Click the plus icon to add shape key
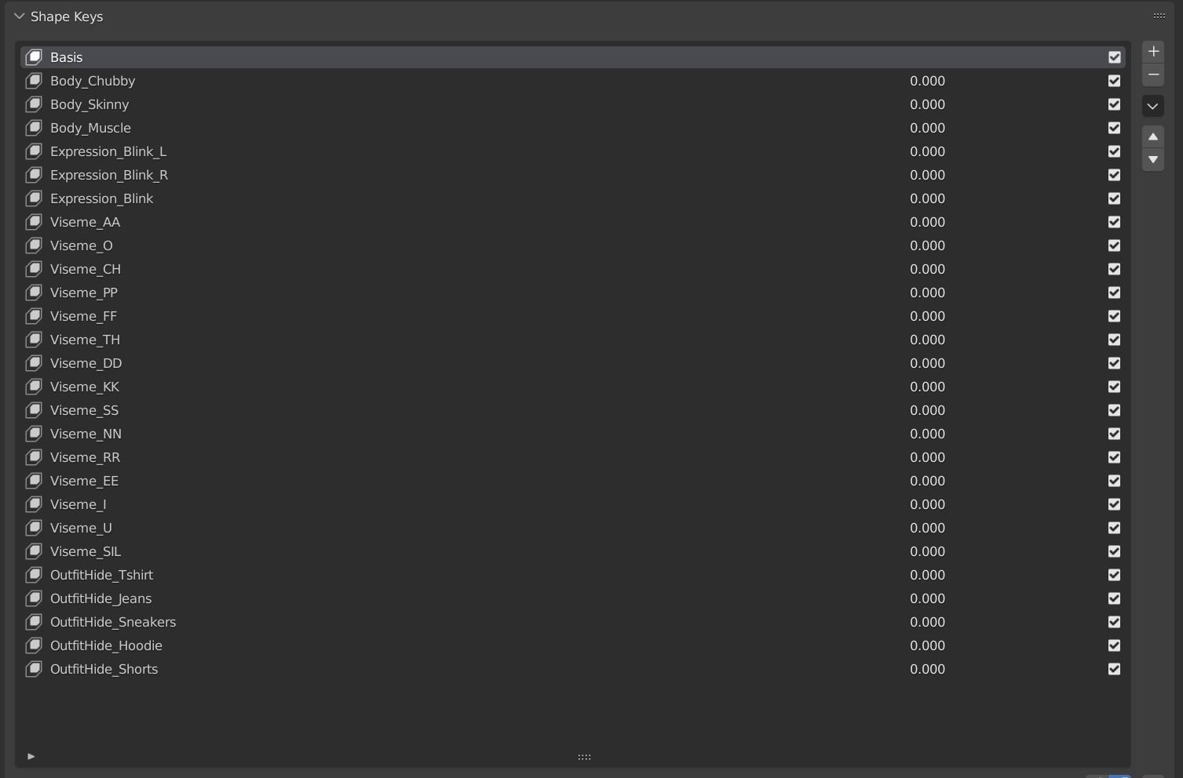 pos(1152,52)
